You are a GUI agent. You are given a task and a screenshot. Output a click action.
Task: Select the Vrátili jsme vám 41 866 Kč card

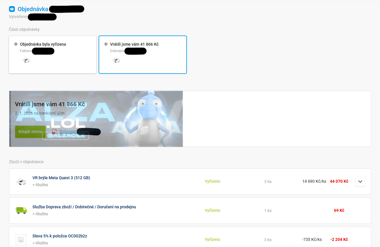[143, 55]
